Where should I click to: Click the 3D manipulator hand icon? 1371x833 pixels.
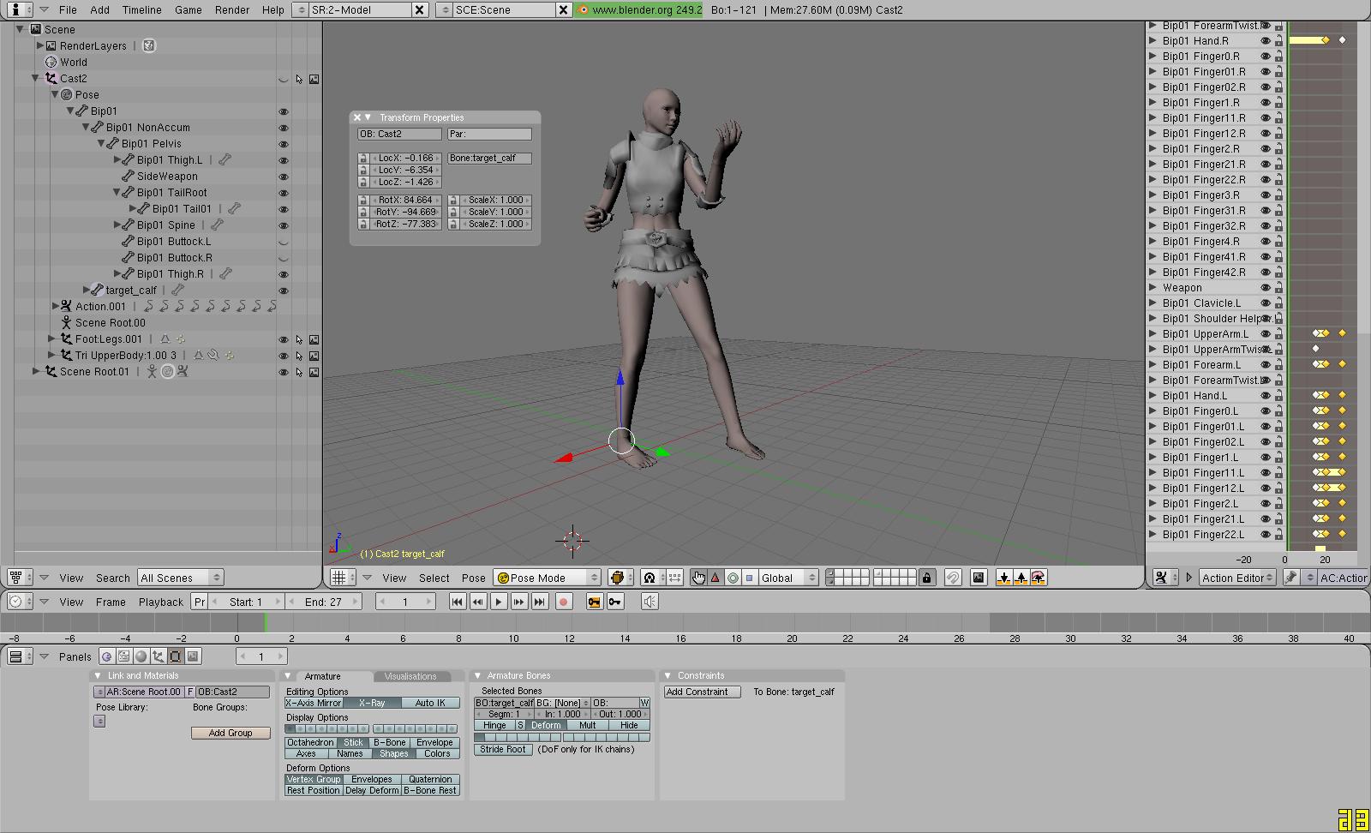698,578
